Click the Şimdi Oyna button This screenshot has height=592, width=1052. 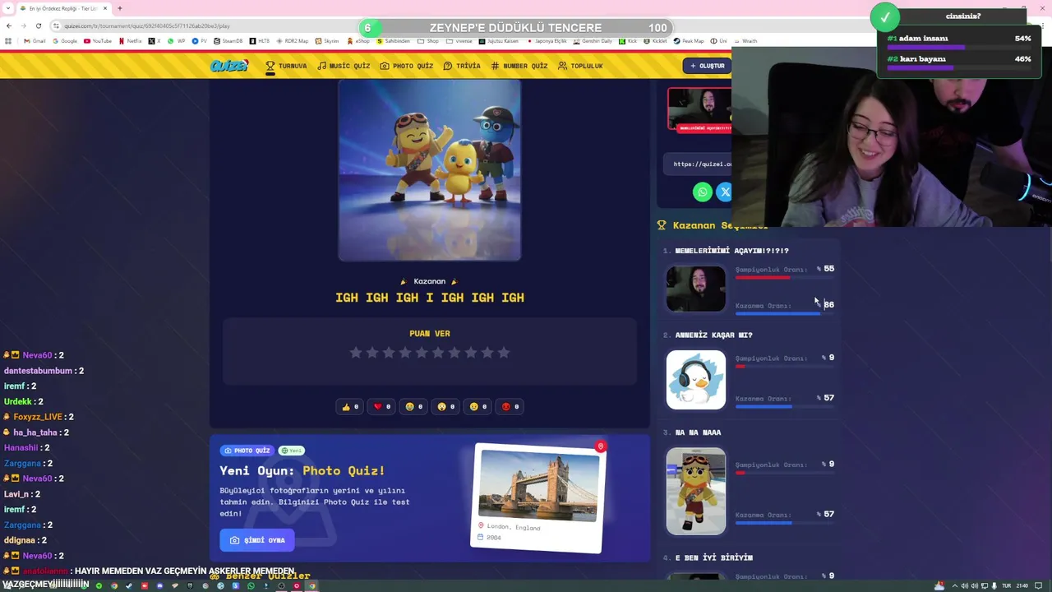pyautogui.click(x=257, y=540)
